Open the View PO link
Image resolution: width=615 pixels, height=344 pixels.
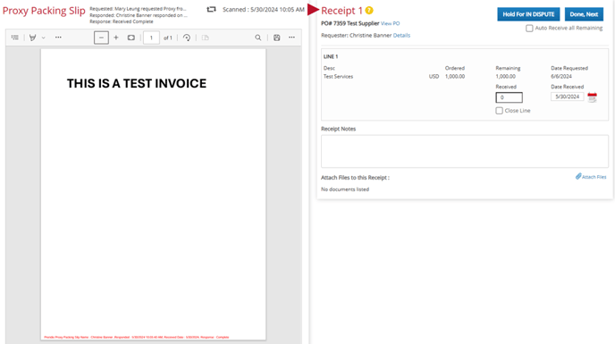(390, 23)
